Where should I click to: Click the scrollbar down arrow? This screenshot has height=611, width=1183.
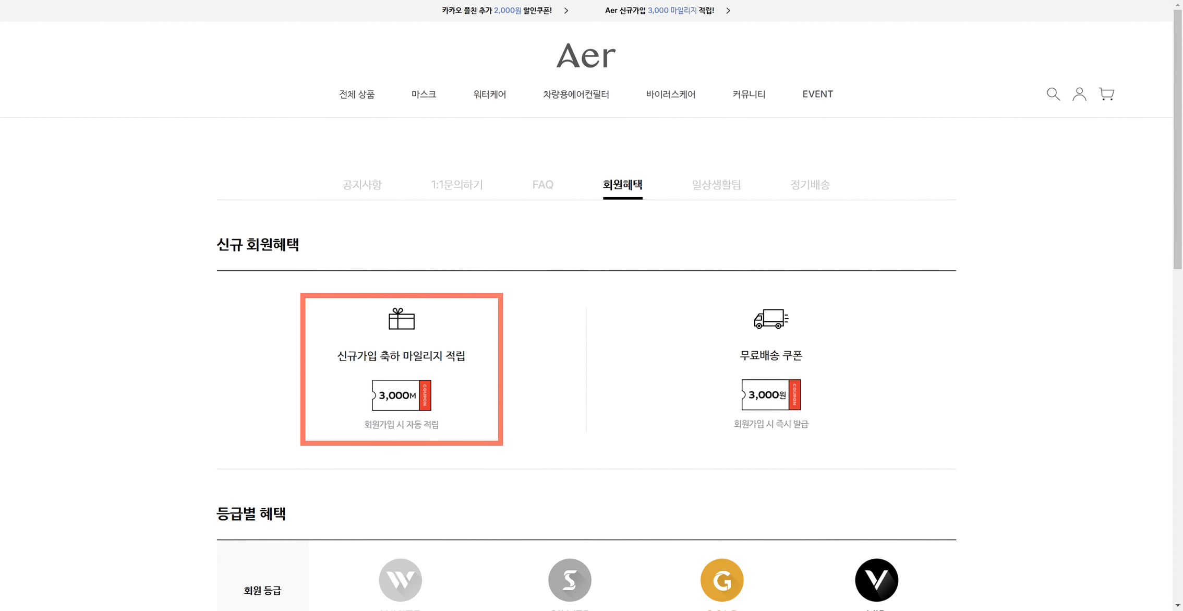coord(1178,606)
